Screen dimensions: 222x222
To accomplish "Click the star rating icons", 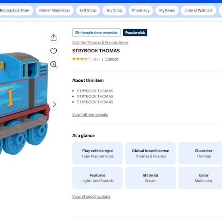I will click(x=82, y=59).
